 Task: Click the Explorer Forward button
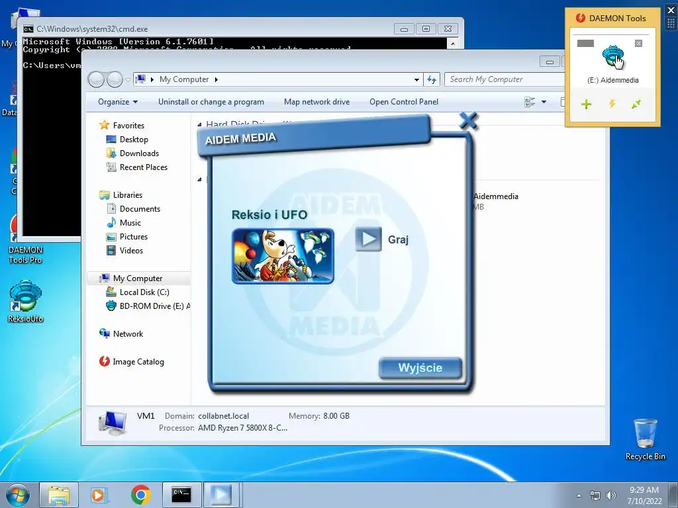click(115, 79)
